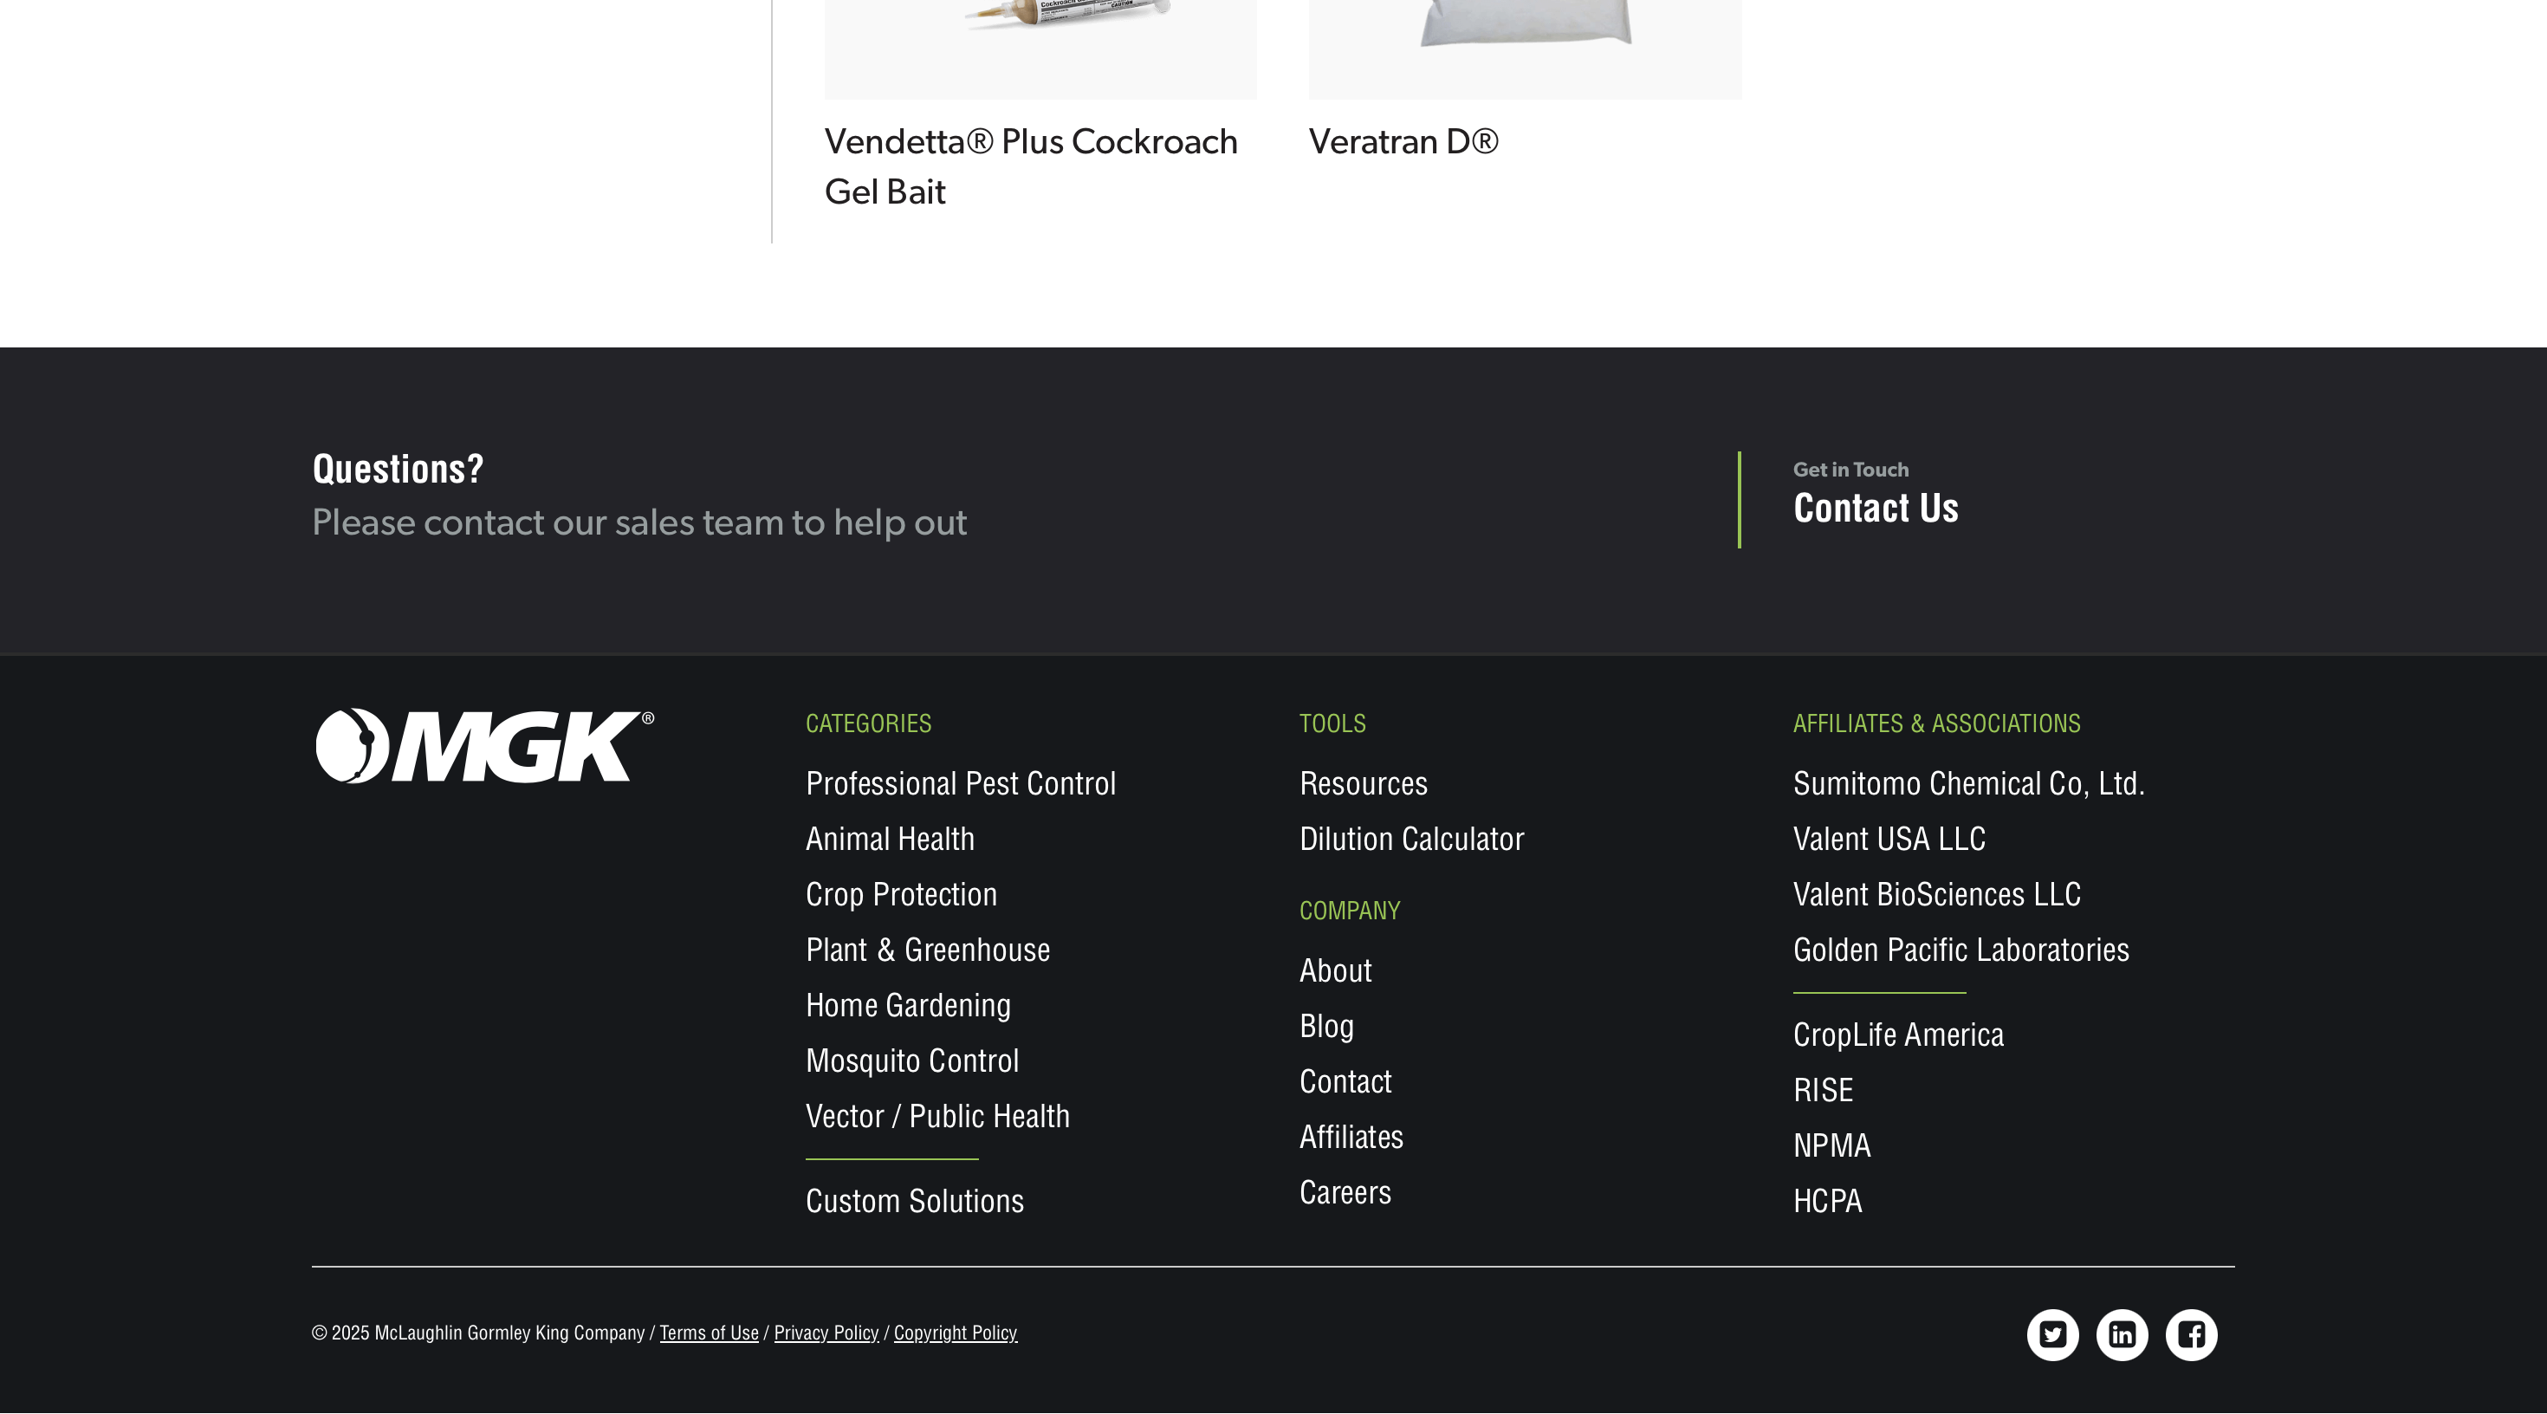This screenshot has width=2547, height=1414.
Task: Open Careers link
Action: coord(1345,1192)
